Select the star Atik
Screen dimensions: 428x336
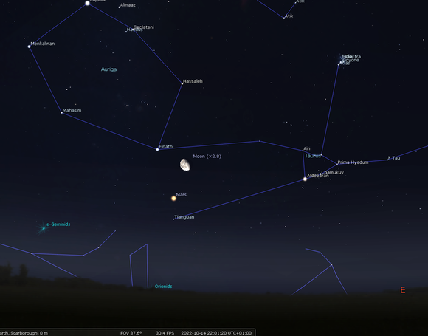(x=284, y=18)
